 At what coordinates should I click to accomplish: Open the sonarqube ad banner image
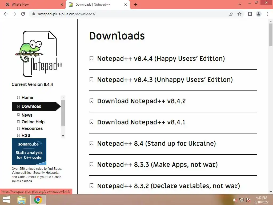click(29, 152)
